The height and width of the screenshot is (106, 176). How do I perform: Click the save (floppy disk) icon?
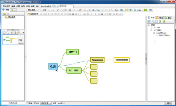tap(45, 10)
